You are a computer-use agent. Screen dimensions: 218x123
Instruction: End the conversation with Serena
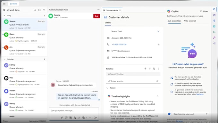[x=96, y=16]
